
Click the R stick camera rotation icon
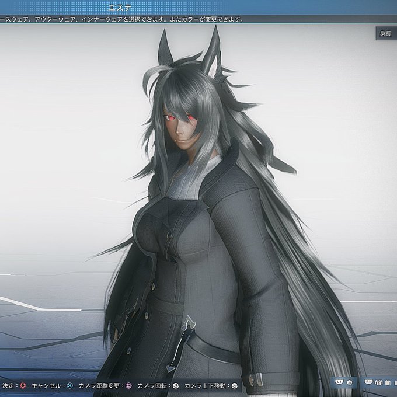(x=176, y=385)
